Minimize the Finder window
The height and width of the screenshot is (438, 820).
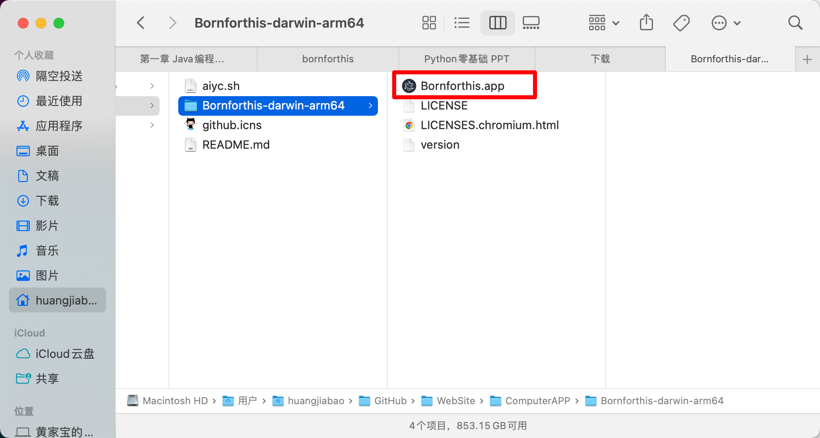[41, 23]
